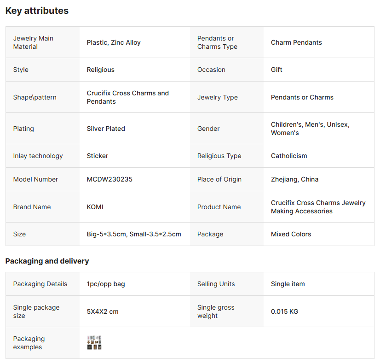Image resolution: width=380 pixels, height=364 pixels.
Task: Click the 1pc/opp bag packaging details value
Action: coord(106,284)
